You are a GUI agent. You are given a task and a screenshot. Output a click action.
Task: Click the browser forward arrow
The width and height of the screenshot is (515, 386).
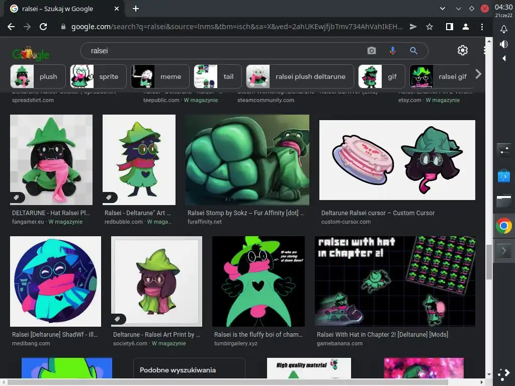click(x=27, y=27)
